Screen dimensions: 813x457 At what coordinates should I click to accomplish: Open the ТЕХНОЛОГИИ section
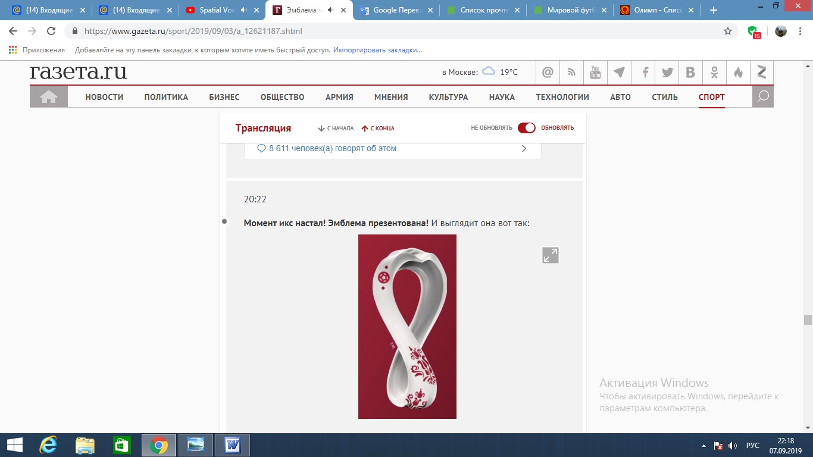pos(562,97)
